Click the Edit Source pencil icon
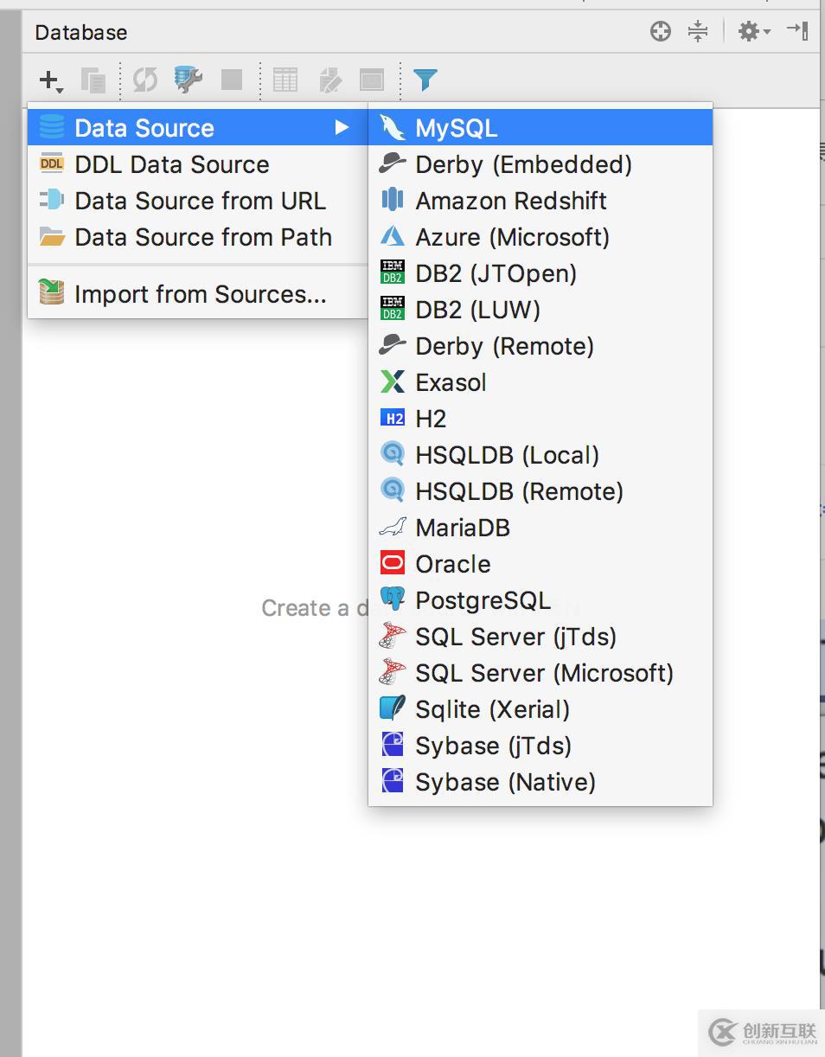 (x=329, y=80)
